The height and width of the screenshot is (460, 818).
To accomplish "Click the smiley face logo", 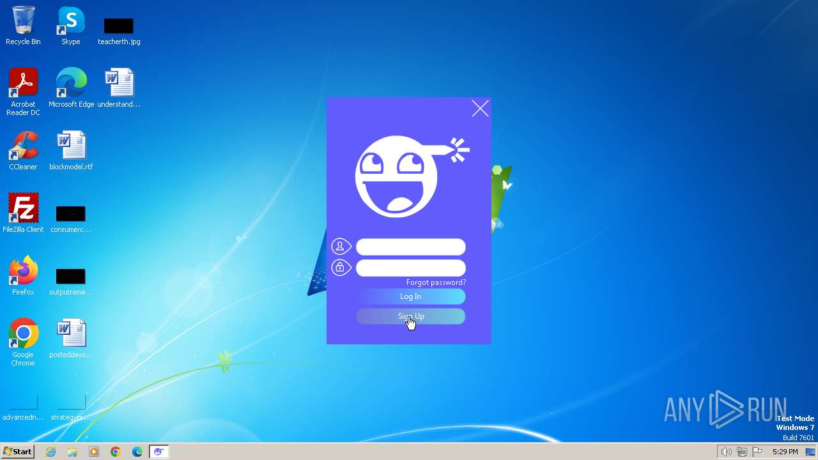I will click(x=412, y=177).
